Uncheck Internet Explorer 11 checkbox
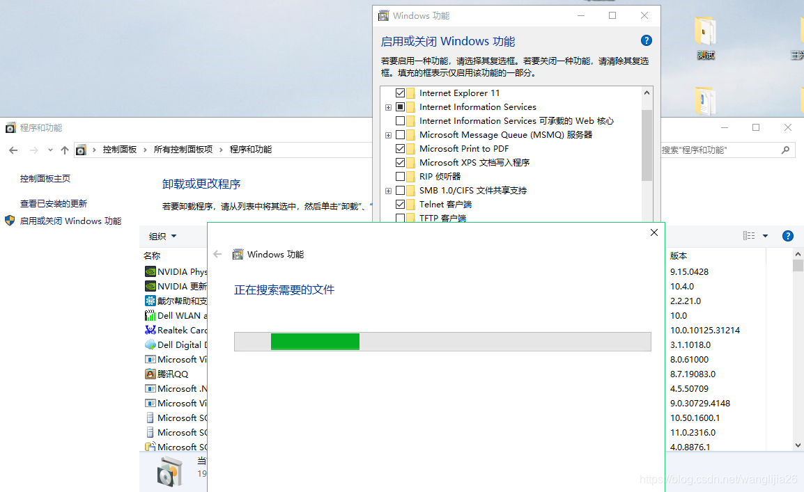This screenshot has height=492, width=804. 401,93
